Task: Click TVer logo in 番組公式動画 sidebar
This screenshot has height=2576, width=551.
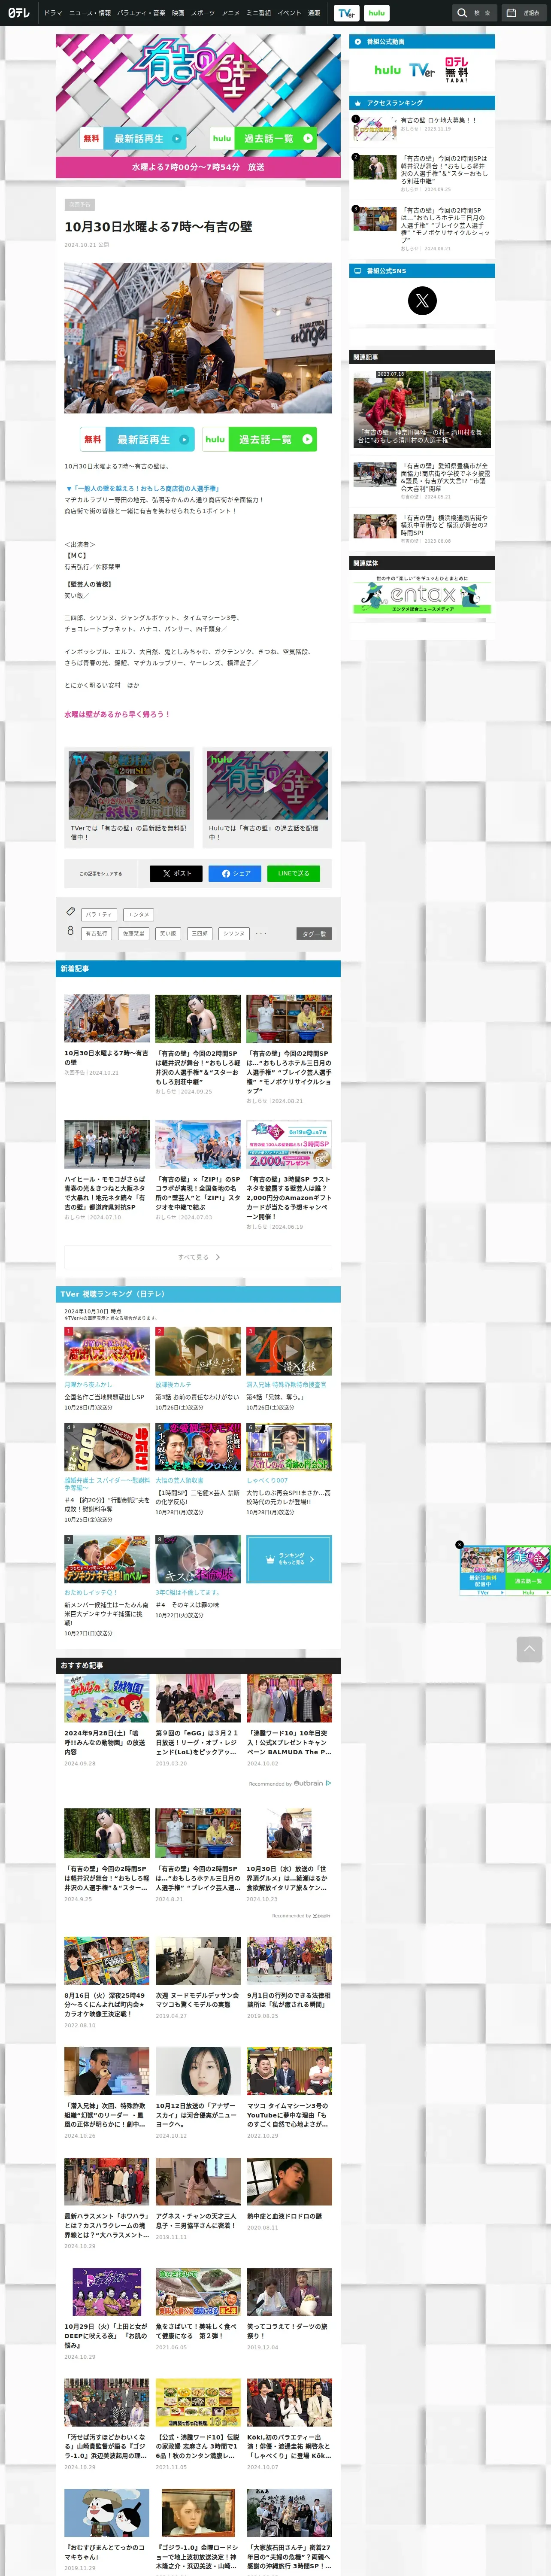Action: [x=422, y=70]
